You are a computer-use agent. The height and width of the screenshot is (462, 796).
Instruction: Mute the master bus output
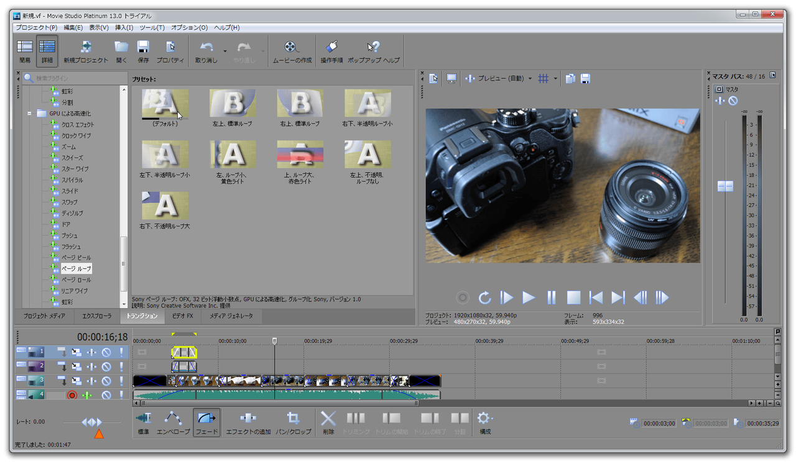point(733,101)
